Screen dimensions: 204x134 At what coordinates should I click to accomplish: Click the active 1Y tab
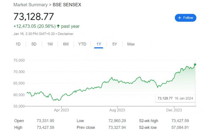pyautogui.click(x=98, y=44)
